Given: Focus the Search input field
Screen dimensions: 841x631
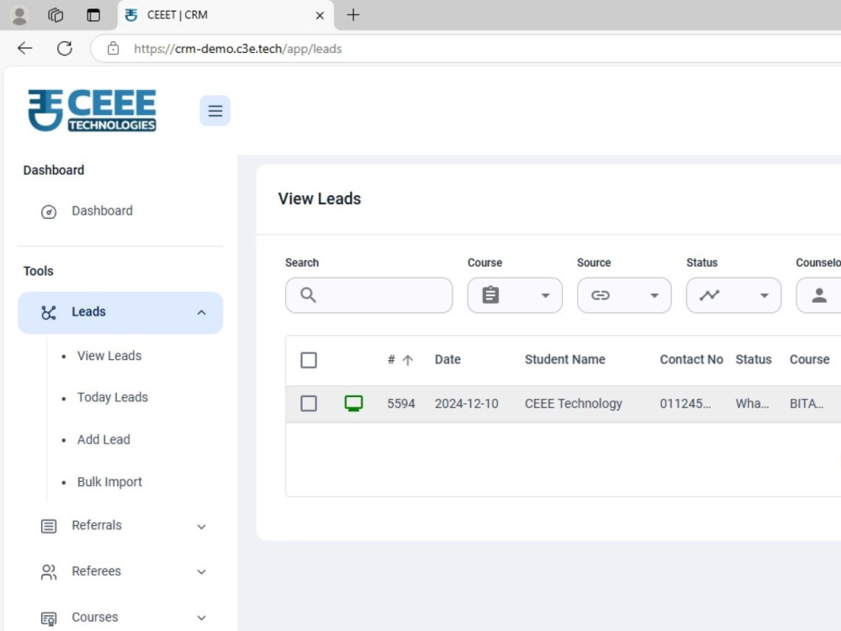Looking at the screenshot, I should 369,295.
